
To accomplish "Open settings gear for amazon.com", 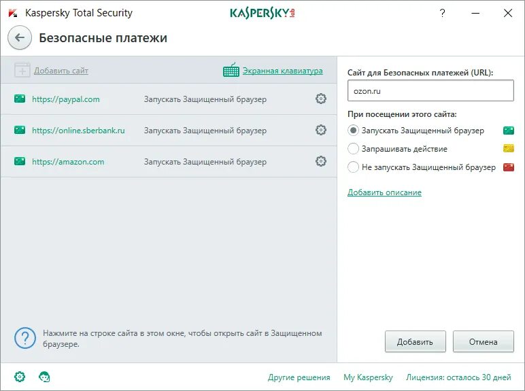I will (x=321, y=161).
